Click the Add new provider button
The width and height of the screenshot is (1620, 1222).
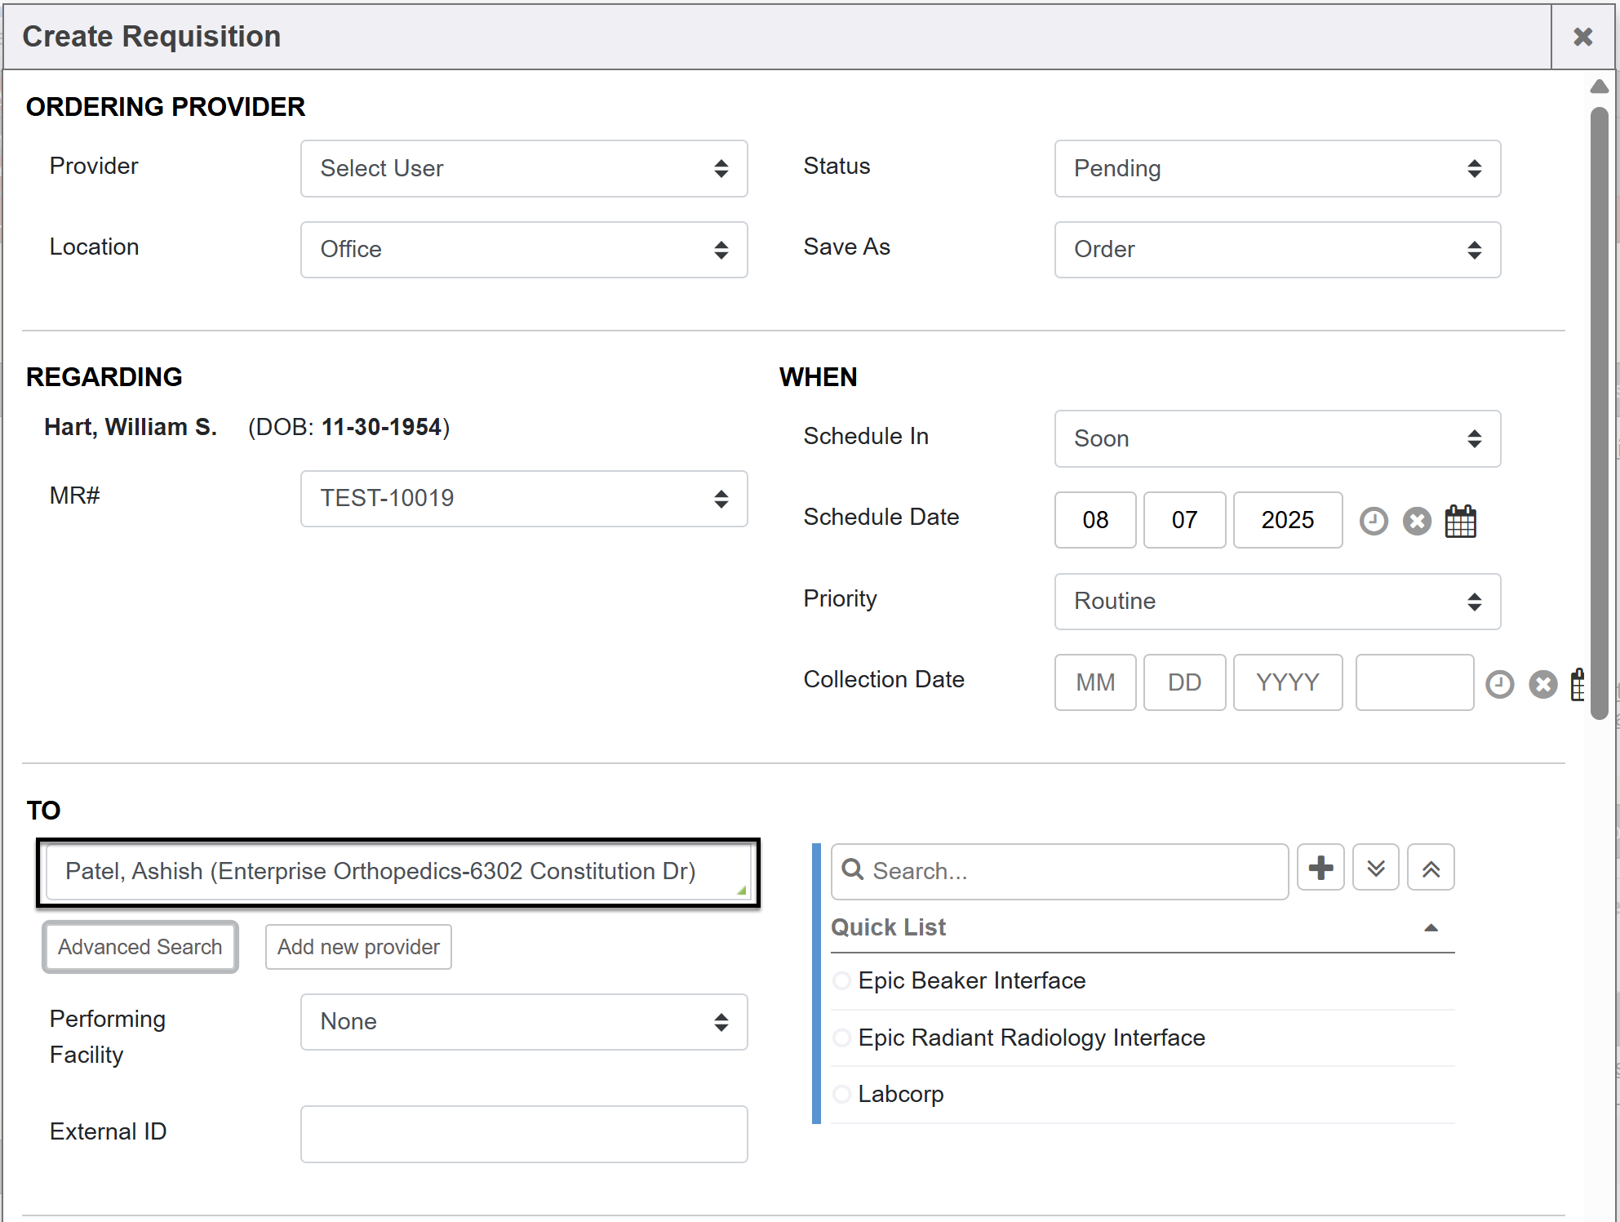[x=358, y=947]
